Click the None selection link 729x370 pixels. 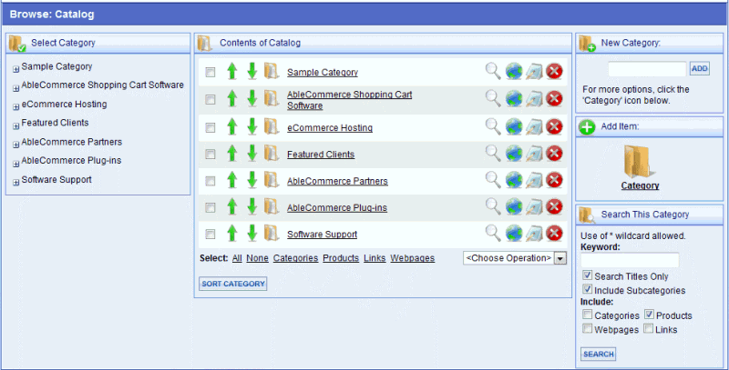pyautogui.click(x=258, y=258)
